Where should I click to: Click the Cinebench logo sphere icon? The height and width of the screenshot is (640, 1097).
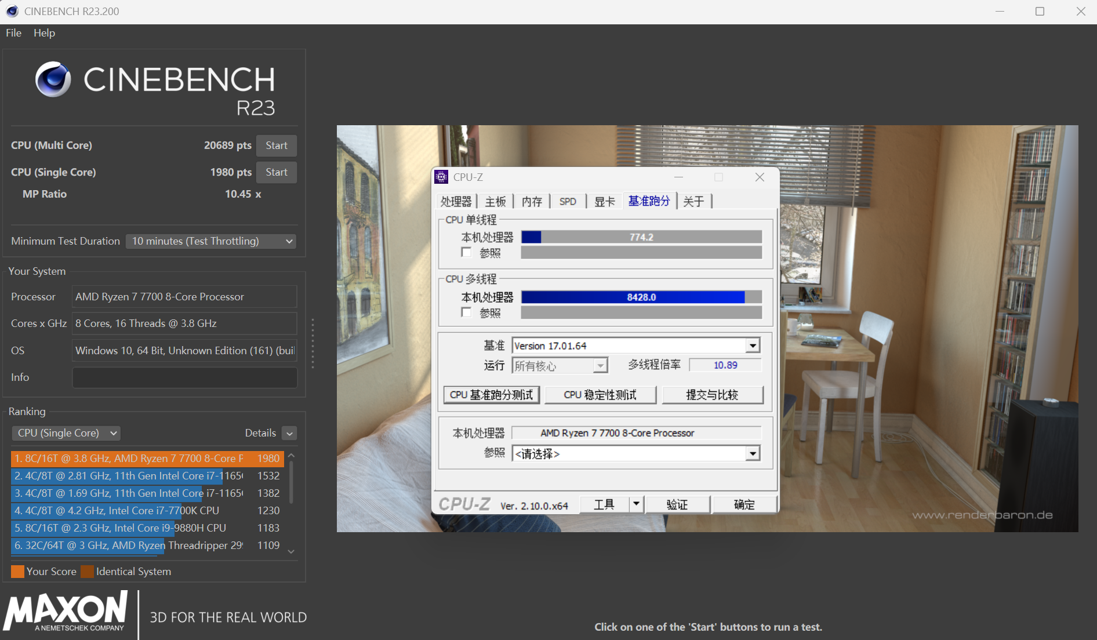point(53,79)
